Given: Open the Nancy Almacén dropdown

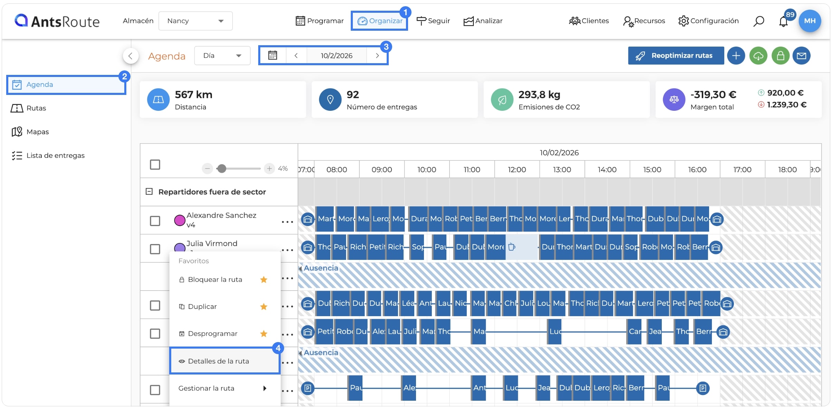Looking at the screenshot, I should (195, 21).
